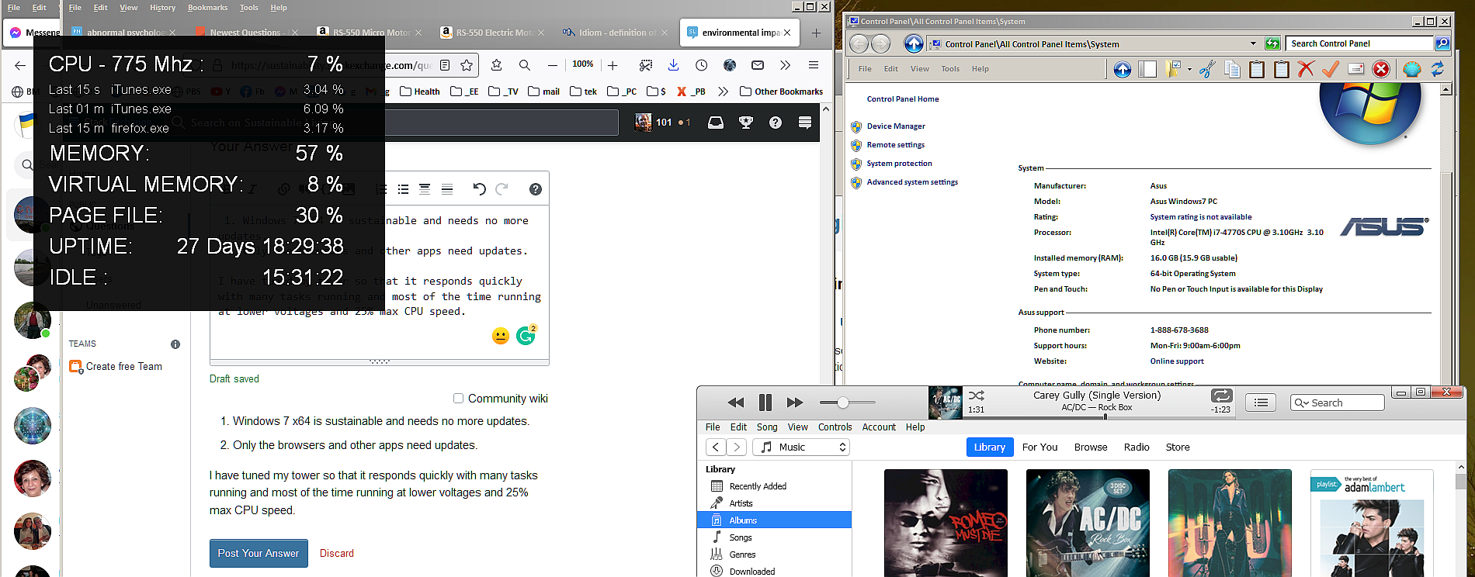The height and width of the screenshot is (577, 1475).
Task: Open Bookmarks menu in Firefox
Action: pos(207,8)
